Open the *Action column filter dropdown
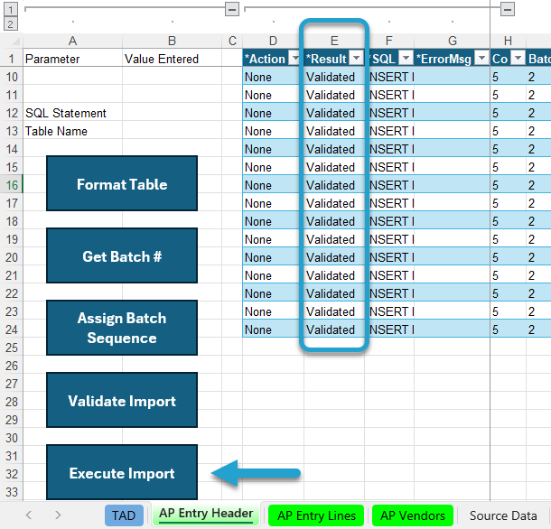This screenshot has width=551, height=529. (x=294, y=58)
